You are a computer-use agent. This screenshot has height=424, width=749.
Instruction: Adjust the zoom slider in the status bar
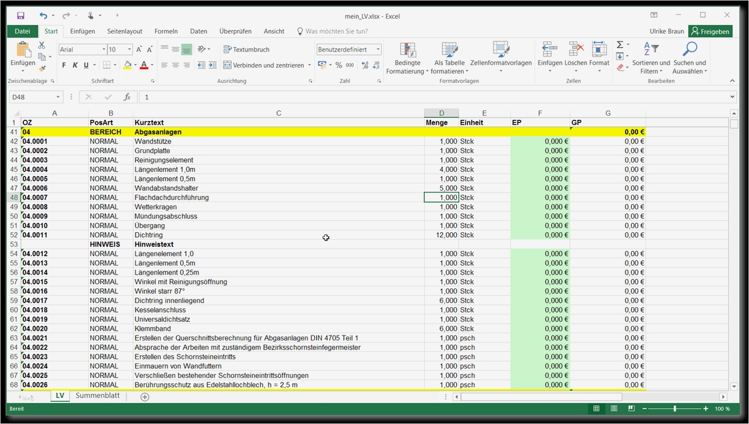point(674,408)
